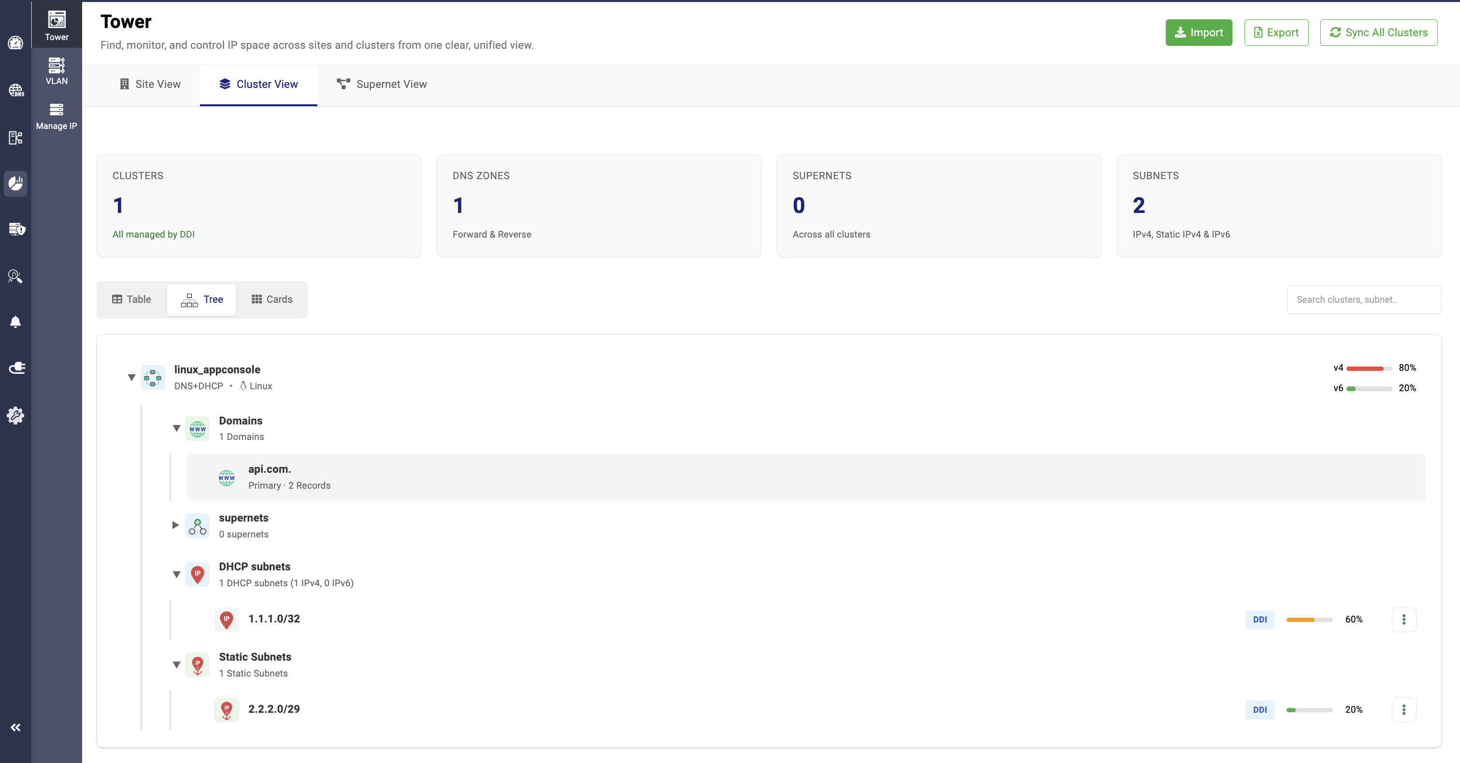The width and height of the screenshot is (1460, 763).
Task: Expand the supernets tree node
Action: pyautogui.click(x=176, y=525)
